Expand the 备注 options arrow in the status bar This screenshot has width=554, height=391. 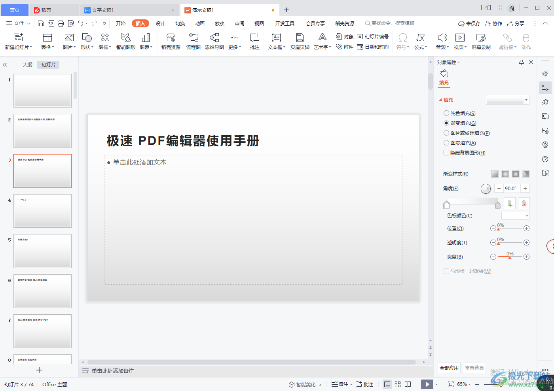(351, 384)
